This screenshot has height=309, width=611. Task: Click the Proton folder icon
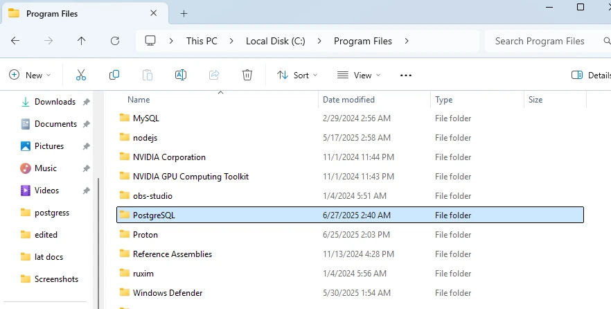[x=124, y=233]
